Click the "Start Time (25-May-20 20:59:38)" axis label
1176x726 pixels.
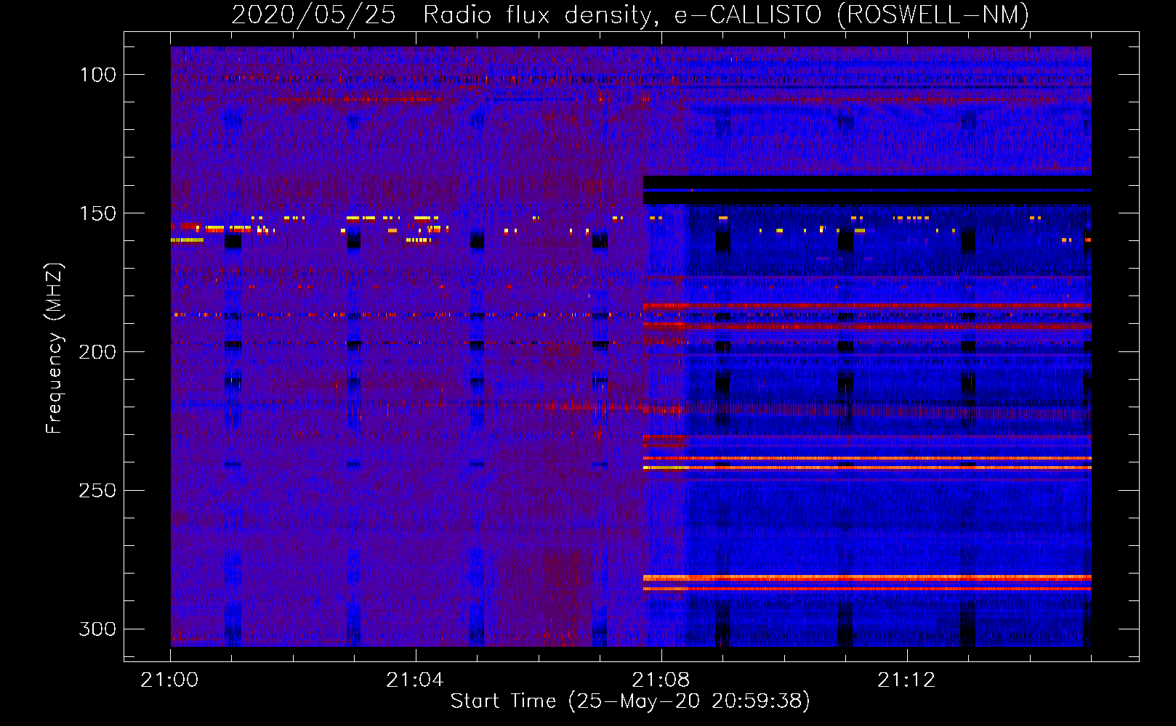(630, 701)
